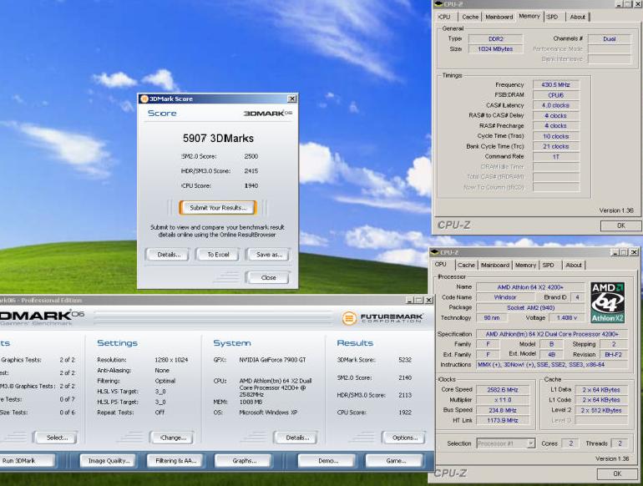This screenshot has height=486, width=643.
Task: Open About tab in top CPU-Z window
Action: coord(577,17)
